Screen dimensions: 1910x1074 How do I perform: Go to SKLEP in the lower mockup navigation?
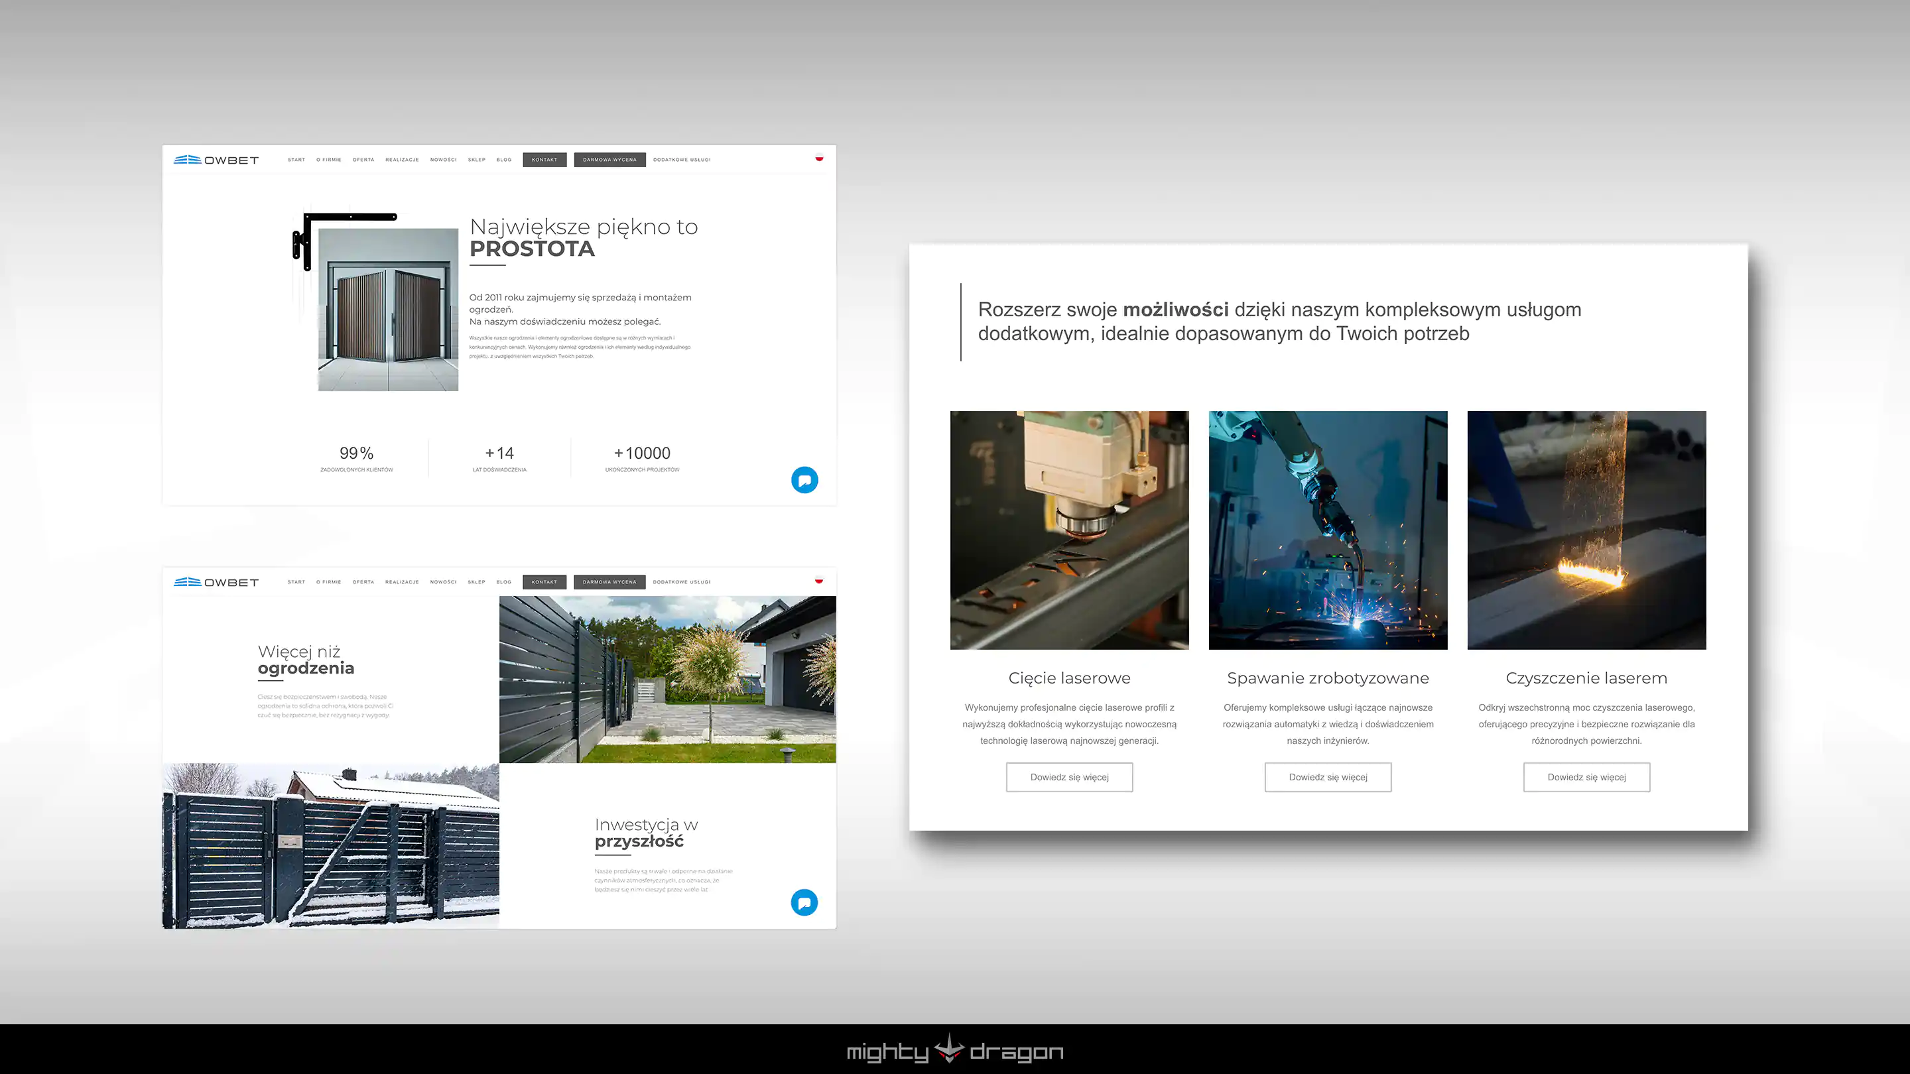[476, 582]
